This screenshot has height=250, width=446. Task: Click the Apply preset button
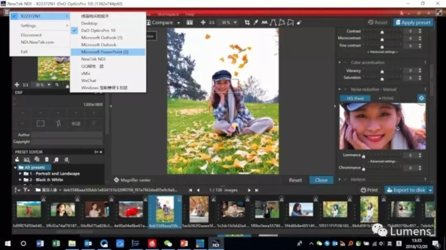point(413,23)
